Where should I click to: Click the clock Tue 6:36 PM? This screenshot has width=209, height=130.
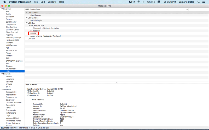[x=169, y=2]
